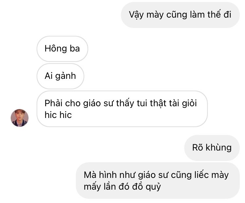
Task: Open the sender's profile avatar
Action: point(20,118)
